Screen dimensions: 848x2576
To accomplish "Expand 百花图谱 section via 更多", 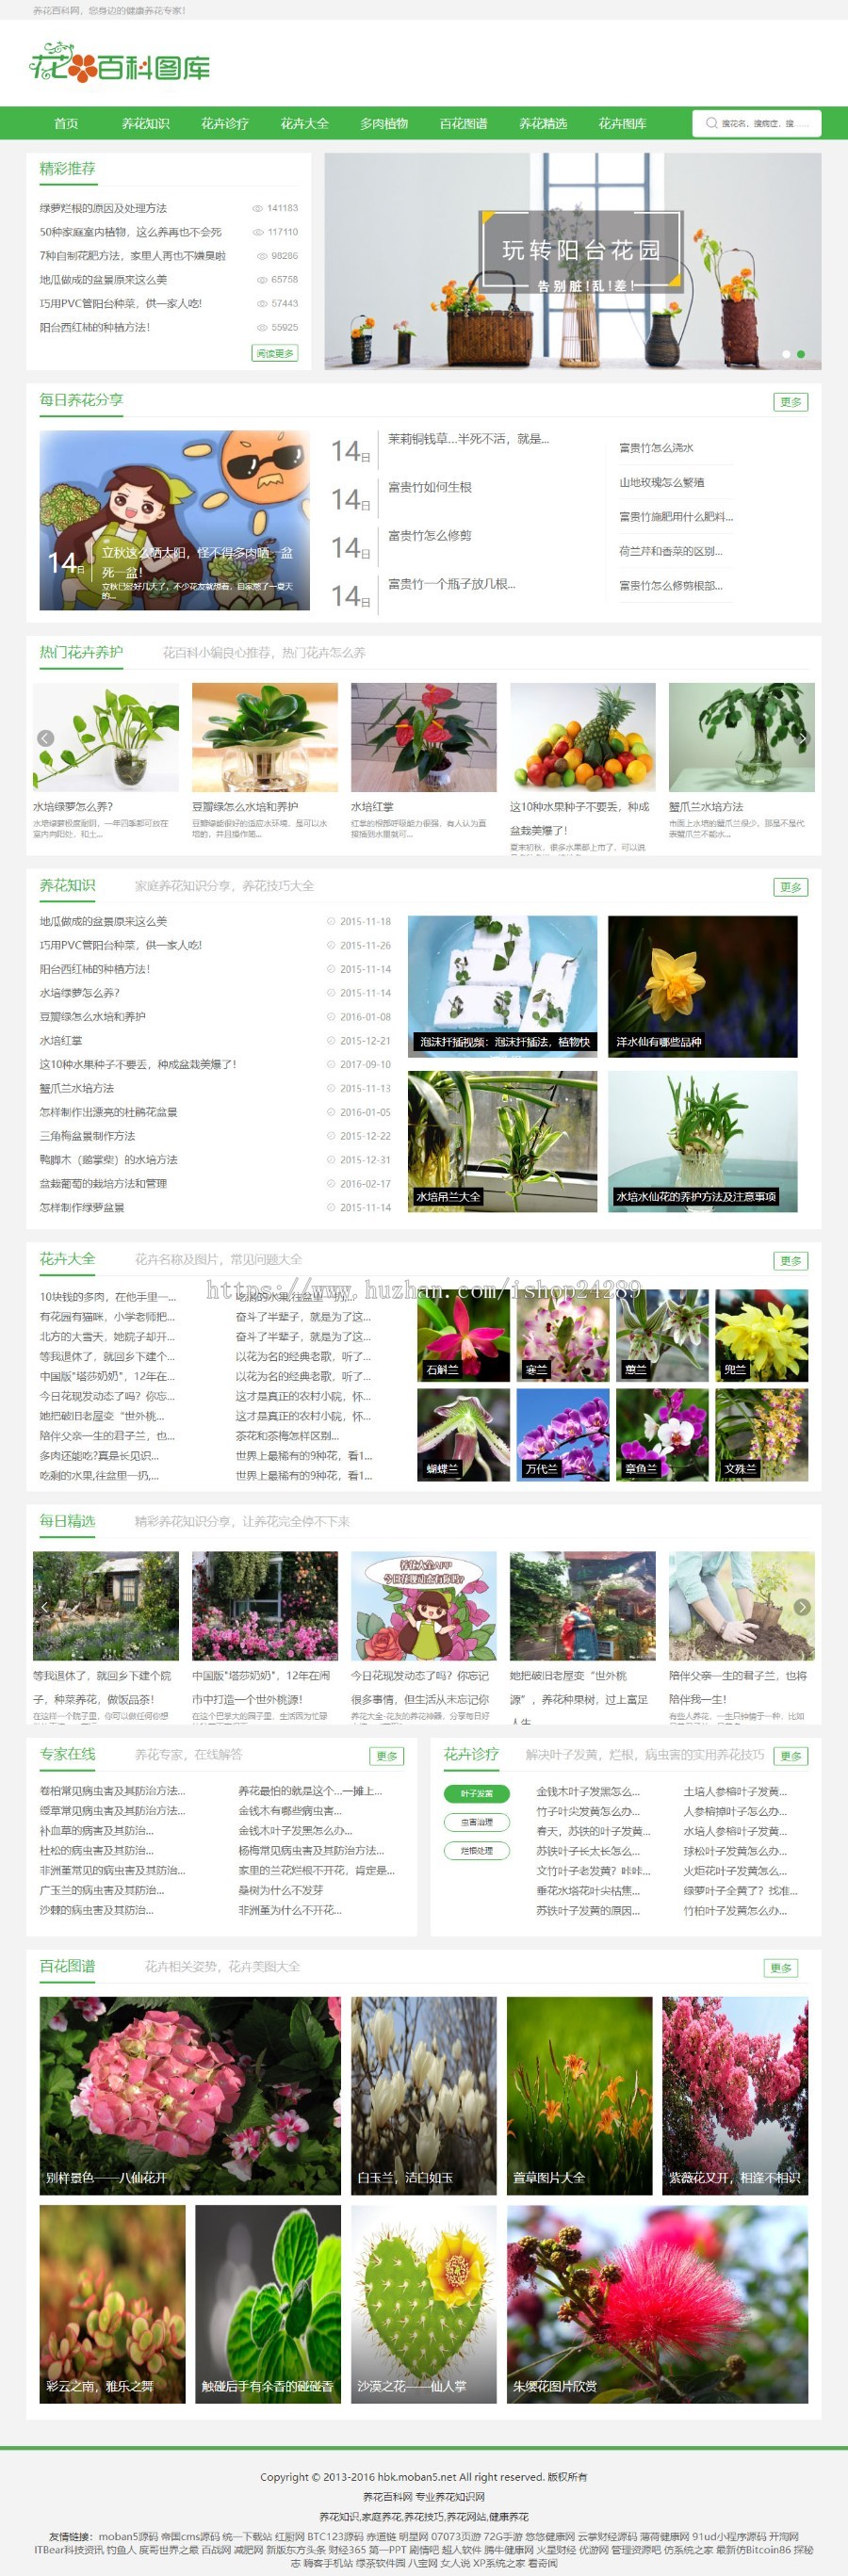I will tap(781, 1968).
